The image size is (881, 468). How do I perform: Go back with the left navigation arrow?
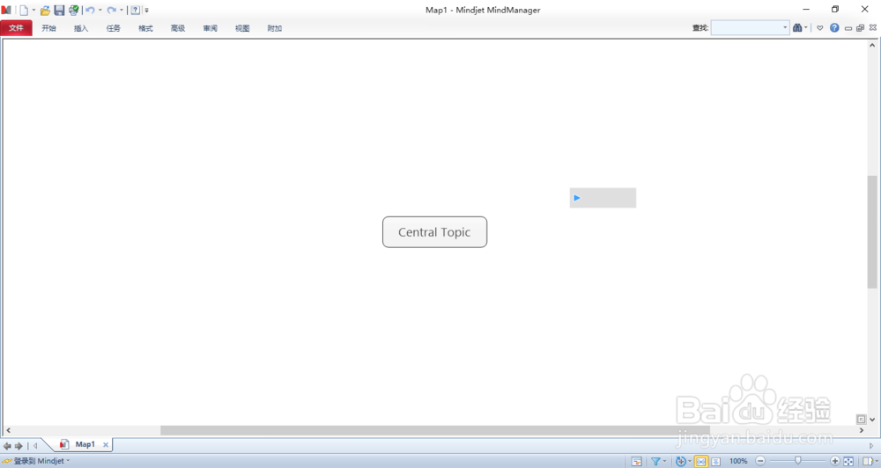click(x=7, y=446)
